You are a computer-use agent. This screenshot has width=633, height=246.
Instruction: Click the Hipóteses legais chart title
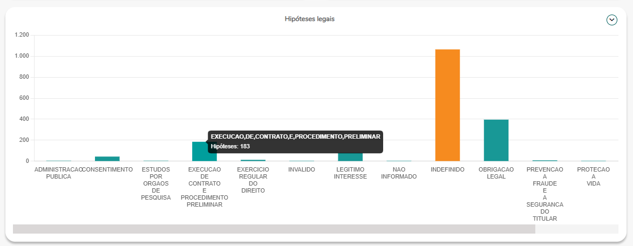click(310, 19)
